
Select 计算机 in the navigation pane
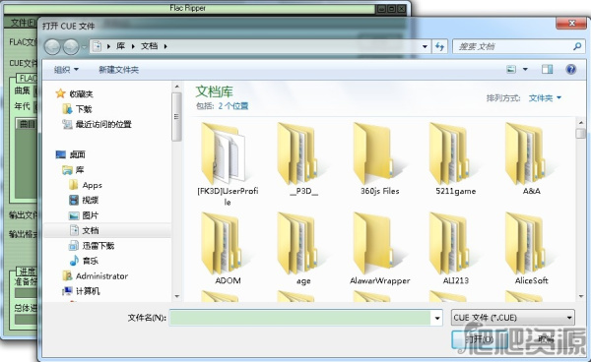click(x=81, y=291)
